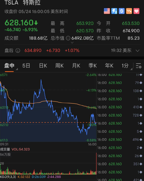Switch to the 季K tab
Screen dimensions: 144x181
point(93,66)
